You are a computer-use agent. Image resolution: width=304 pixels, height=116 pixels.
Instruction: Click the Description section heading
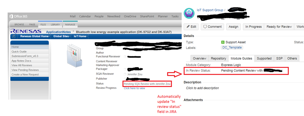pyautogui.click(x=192, y=82)
